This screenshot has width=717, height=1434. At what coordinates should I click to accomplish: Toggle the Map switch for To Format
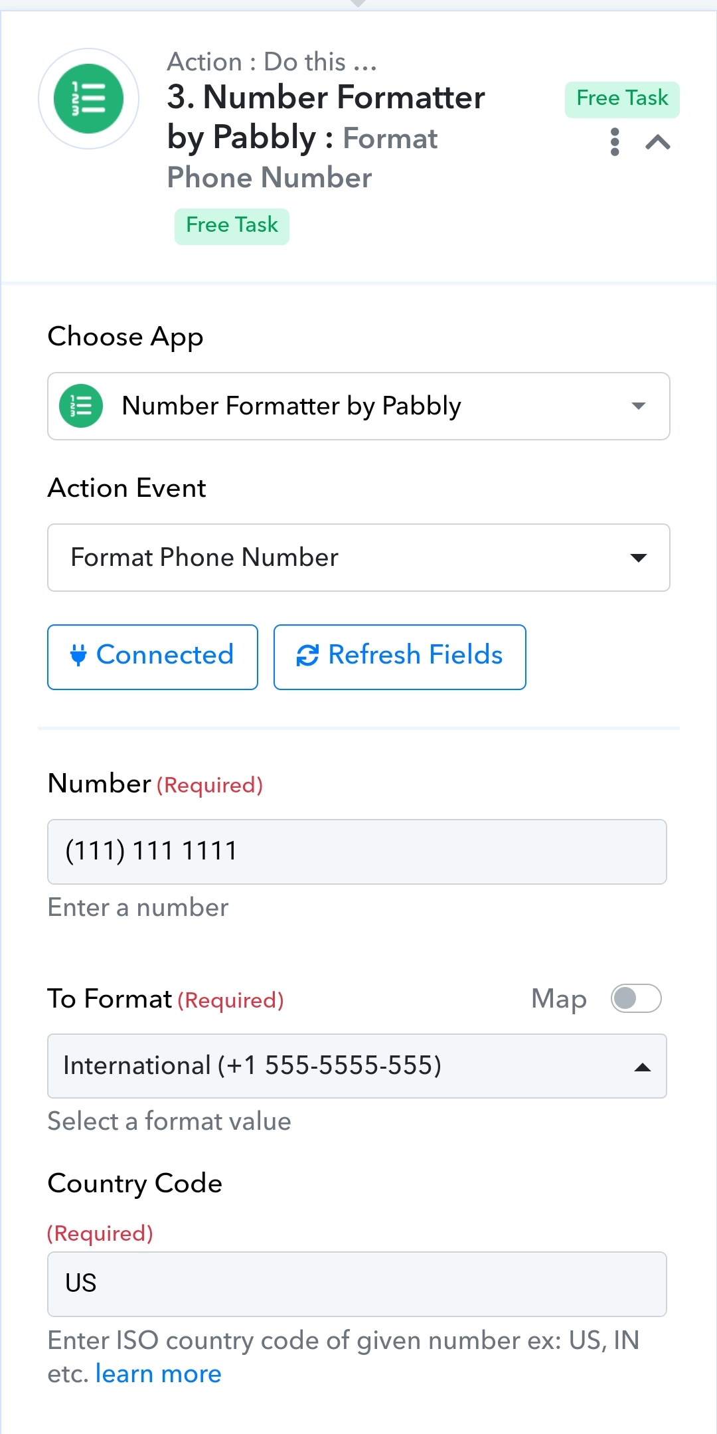[636, 998]
